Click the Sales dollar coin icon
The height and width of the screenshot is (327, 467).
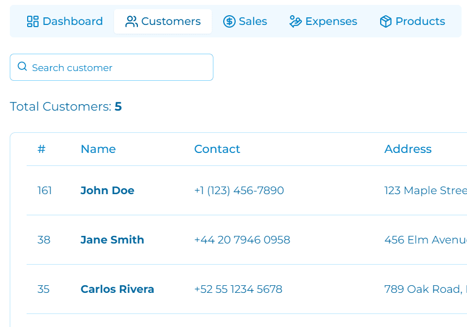(229, 22)
